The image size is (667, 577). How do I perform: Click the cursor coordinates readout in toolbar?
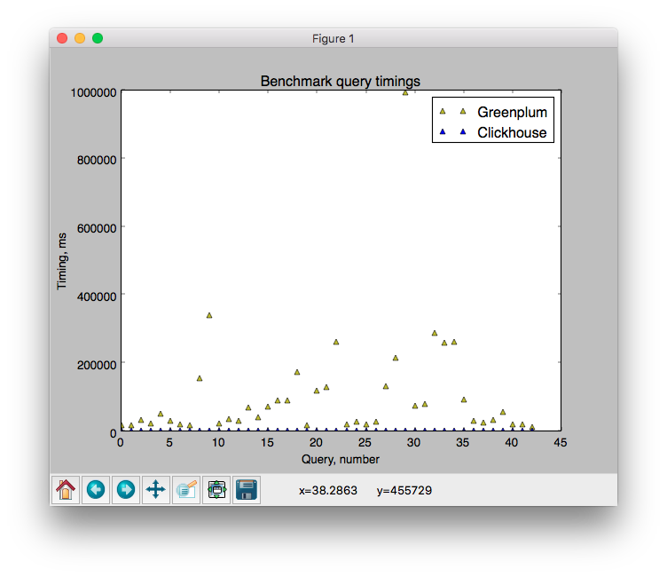(x=365, y=490)
